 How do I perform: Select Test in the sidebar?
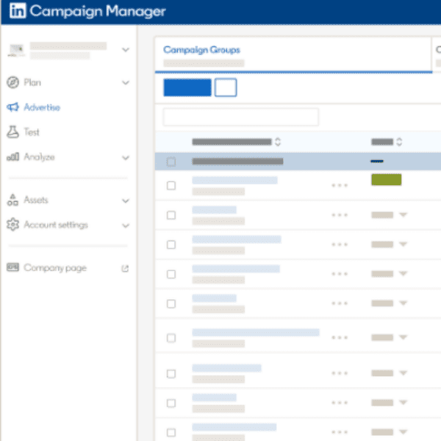point(32,132)
